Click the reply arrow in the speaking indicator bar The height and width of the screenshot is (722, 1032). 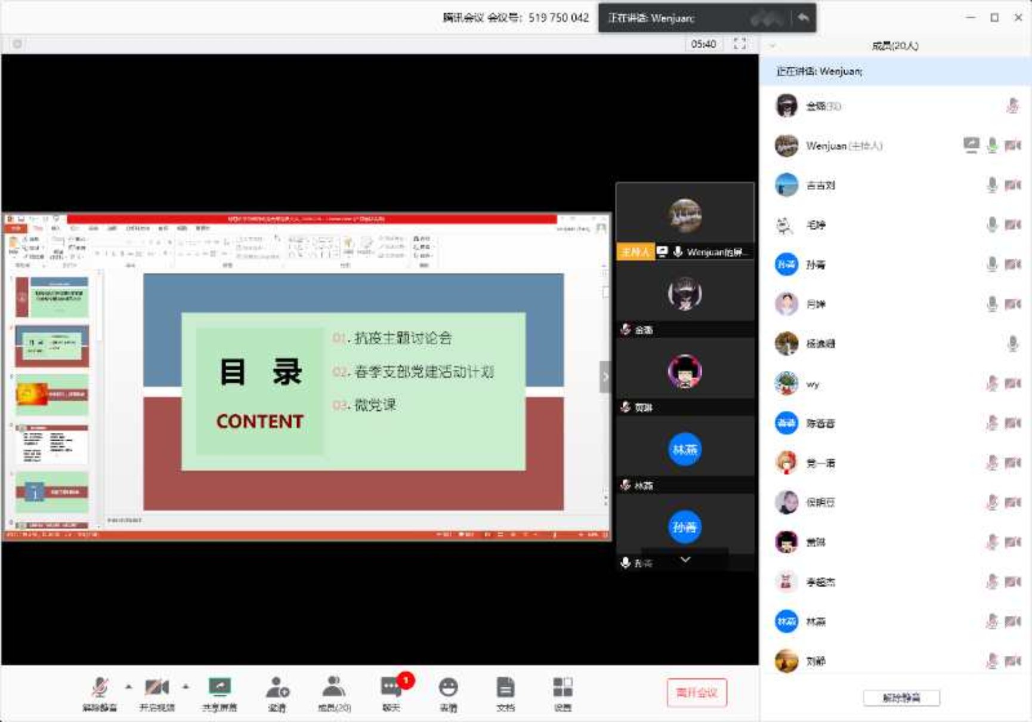point(803,18)
